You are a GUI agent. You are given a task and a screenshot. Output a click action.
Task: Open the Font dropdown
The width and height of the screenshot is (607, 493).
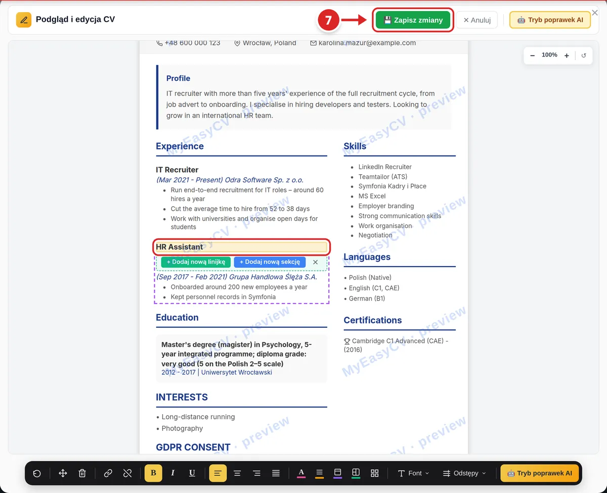coord(414,473)
